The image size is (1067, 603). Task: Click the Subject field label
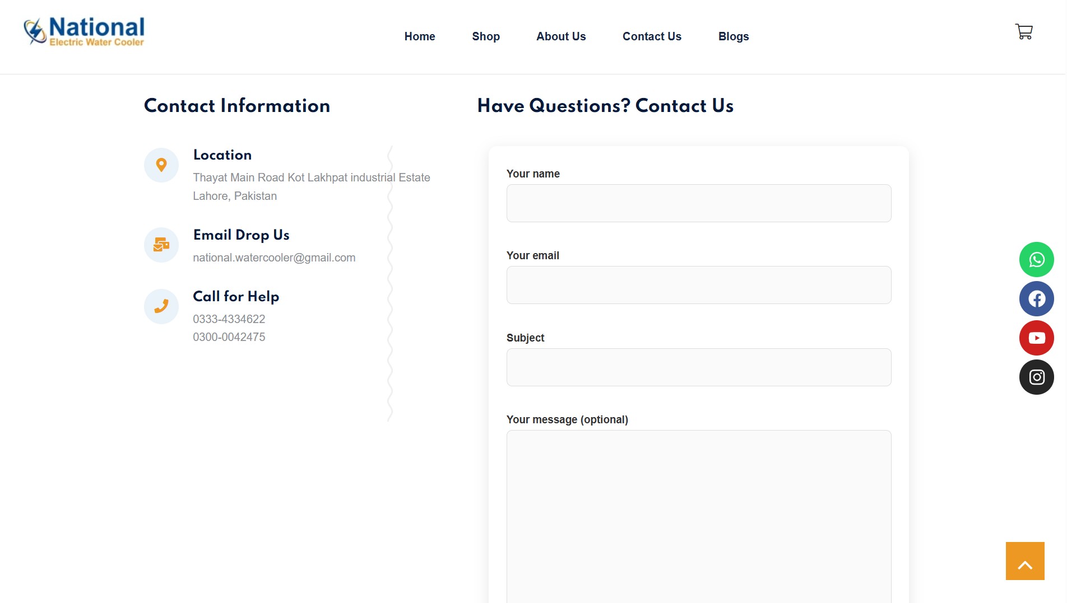click(525, 338)
